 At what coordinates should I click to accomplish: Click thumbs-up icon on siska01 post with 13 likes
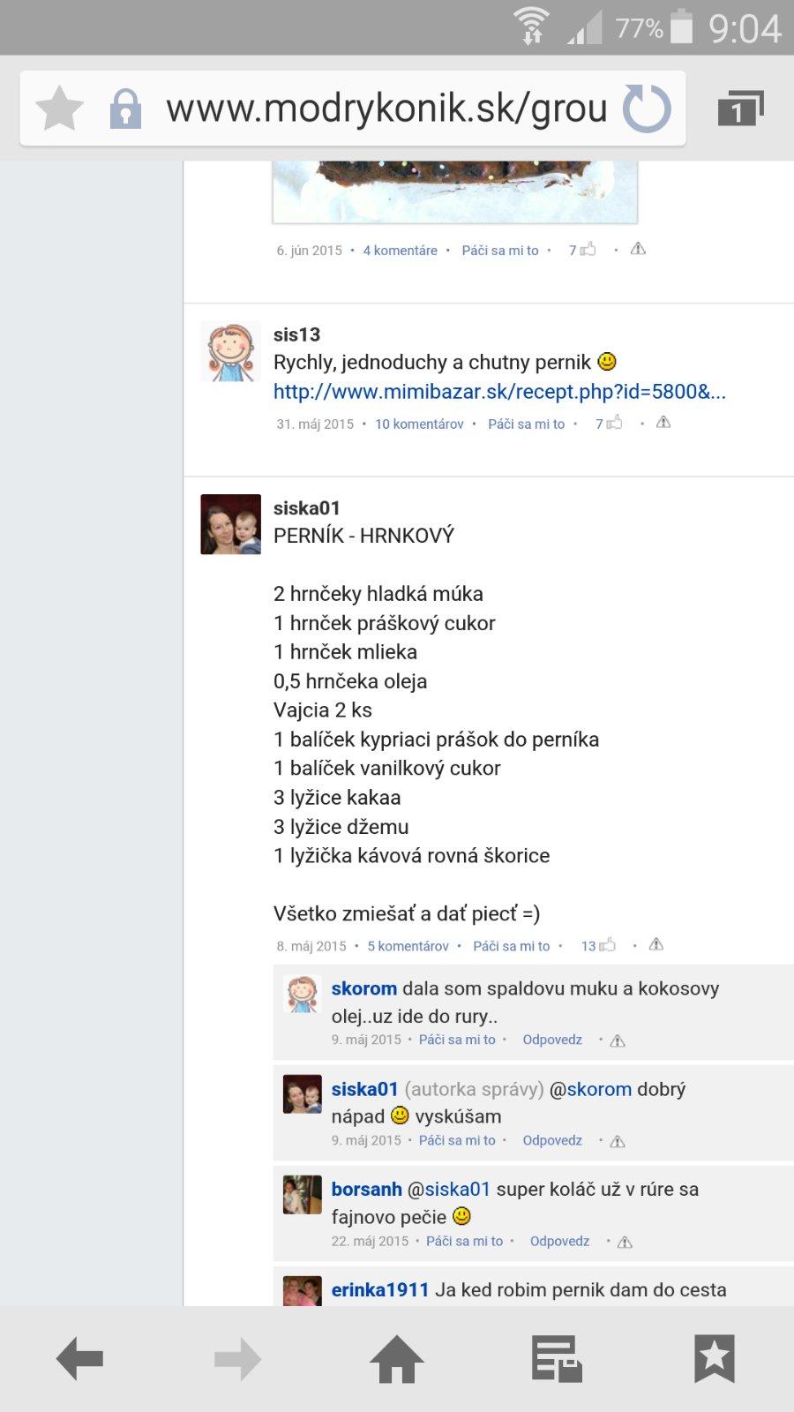pos(608,945)
